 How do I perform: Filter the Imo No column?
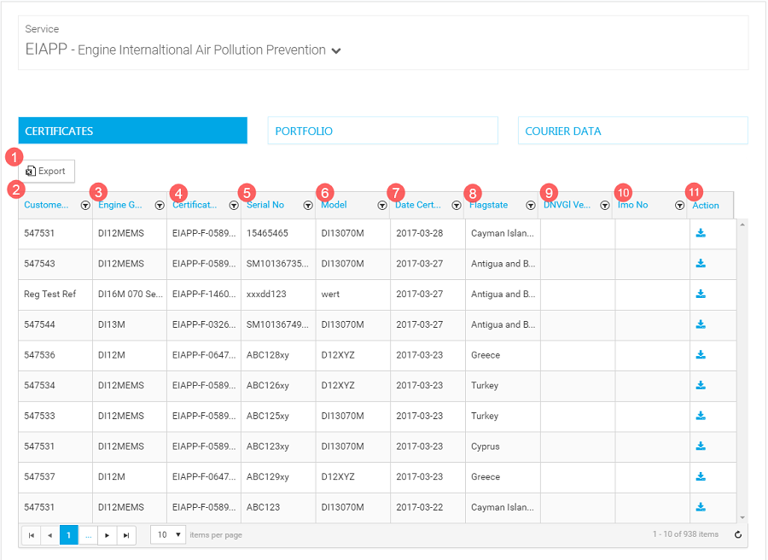coord(680,205)
